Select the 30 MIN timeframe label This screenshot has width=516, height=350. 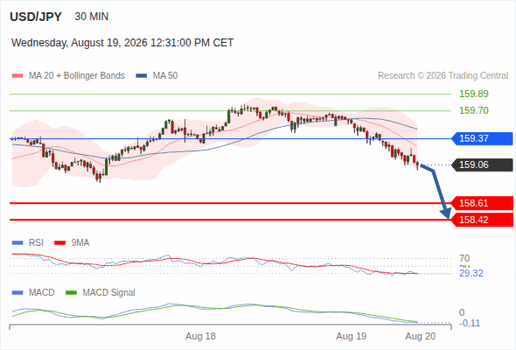coord(92,17)
